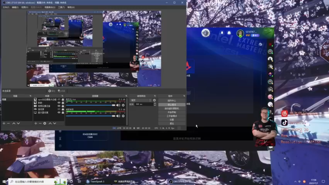Image resolution: width=329 pixels, height=185 pixels.
Task: Click the notification bell in game client
Action: pyautogui.click(x=222, y=33)
